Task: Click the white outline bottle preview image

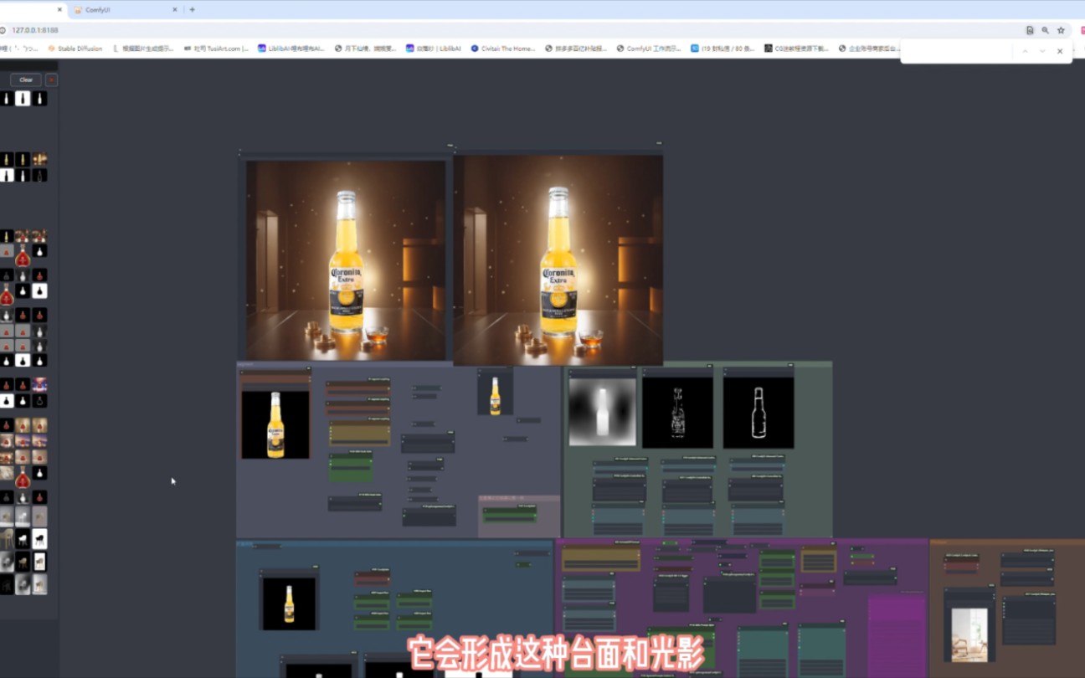Action: tap(758, 412)
